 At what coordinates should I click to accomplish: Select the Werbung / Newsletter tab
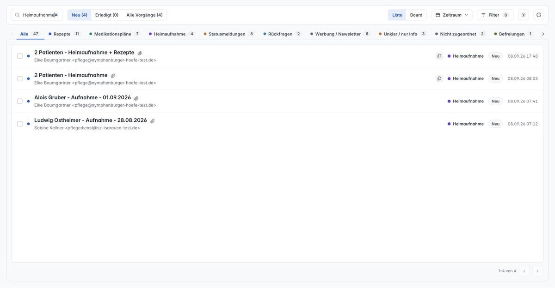click(x=340, y=34)
